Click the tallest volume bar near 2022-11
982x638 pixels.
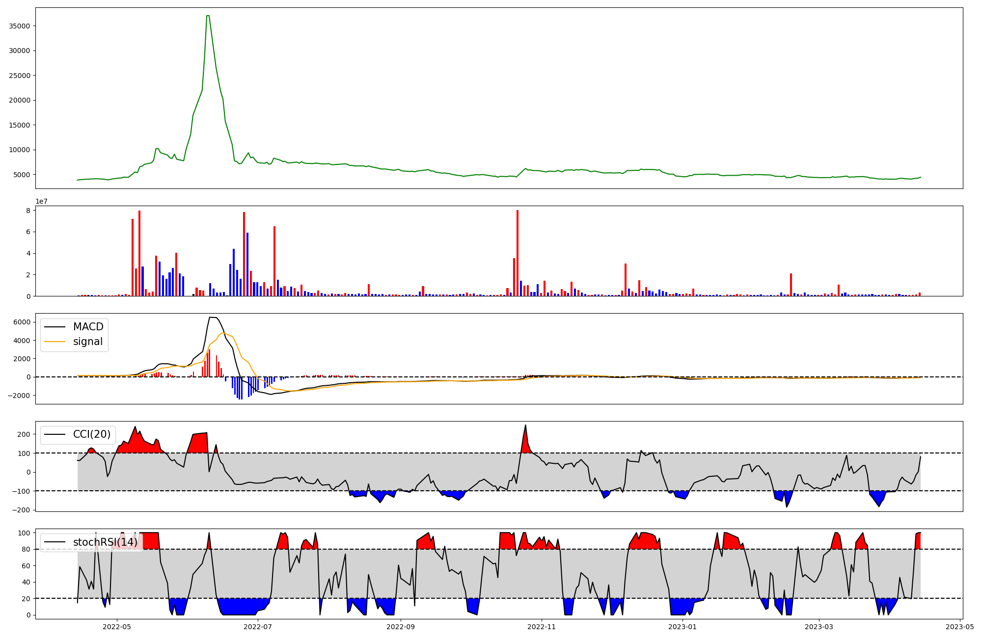pyautogui.click(x=518, y=253)
